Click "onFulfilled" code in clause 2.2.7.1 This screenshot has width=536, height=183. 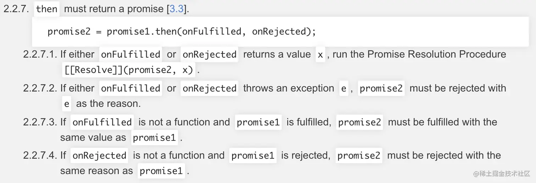tap(130, 55)
